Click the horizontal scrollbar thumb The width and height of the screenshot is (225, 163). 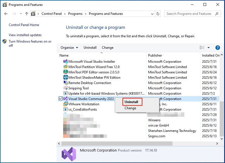coord(117,143)
